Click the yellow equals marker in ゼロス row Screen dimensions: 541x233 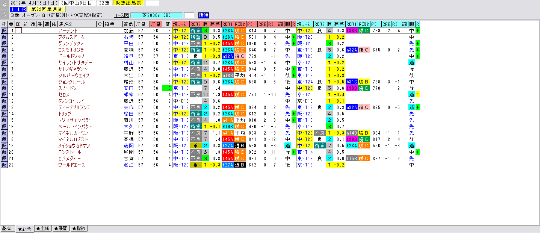(417, 95)
